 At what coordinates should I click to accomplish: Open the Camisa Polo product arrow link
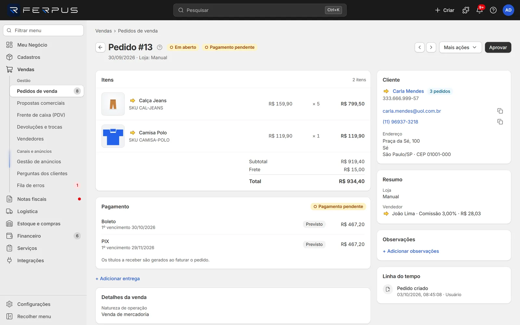(133, 133)
